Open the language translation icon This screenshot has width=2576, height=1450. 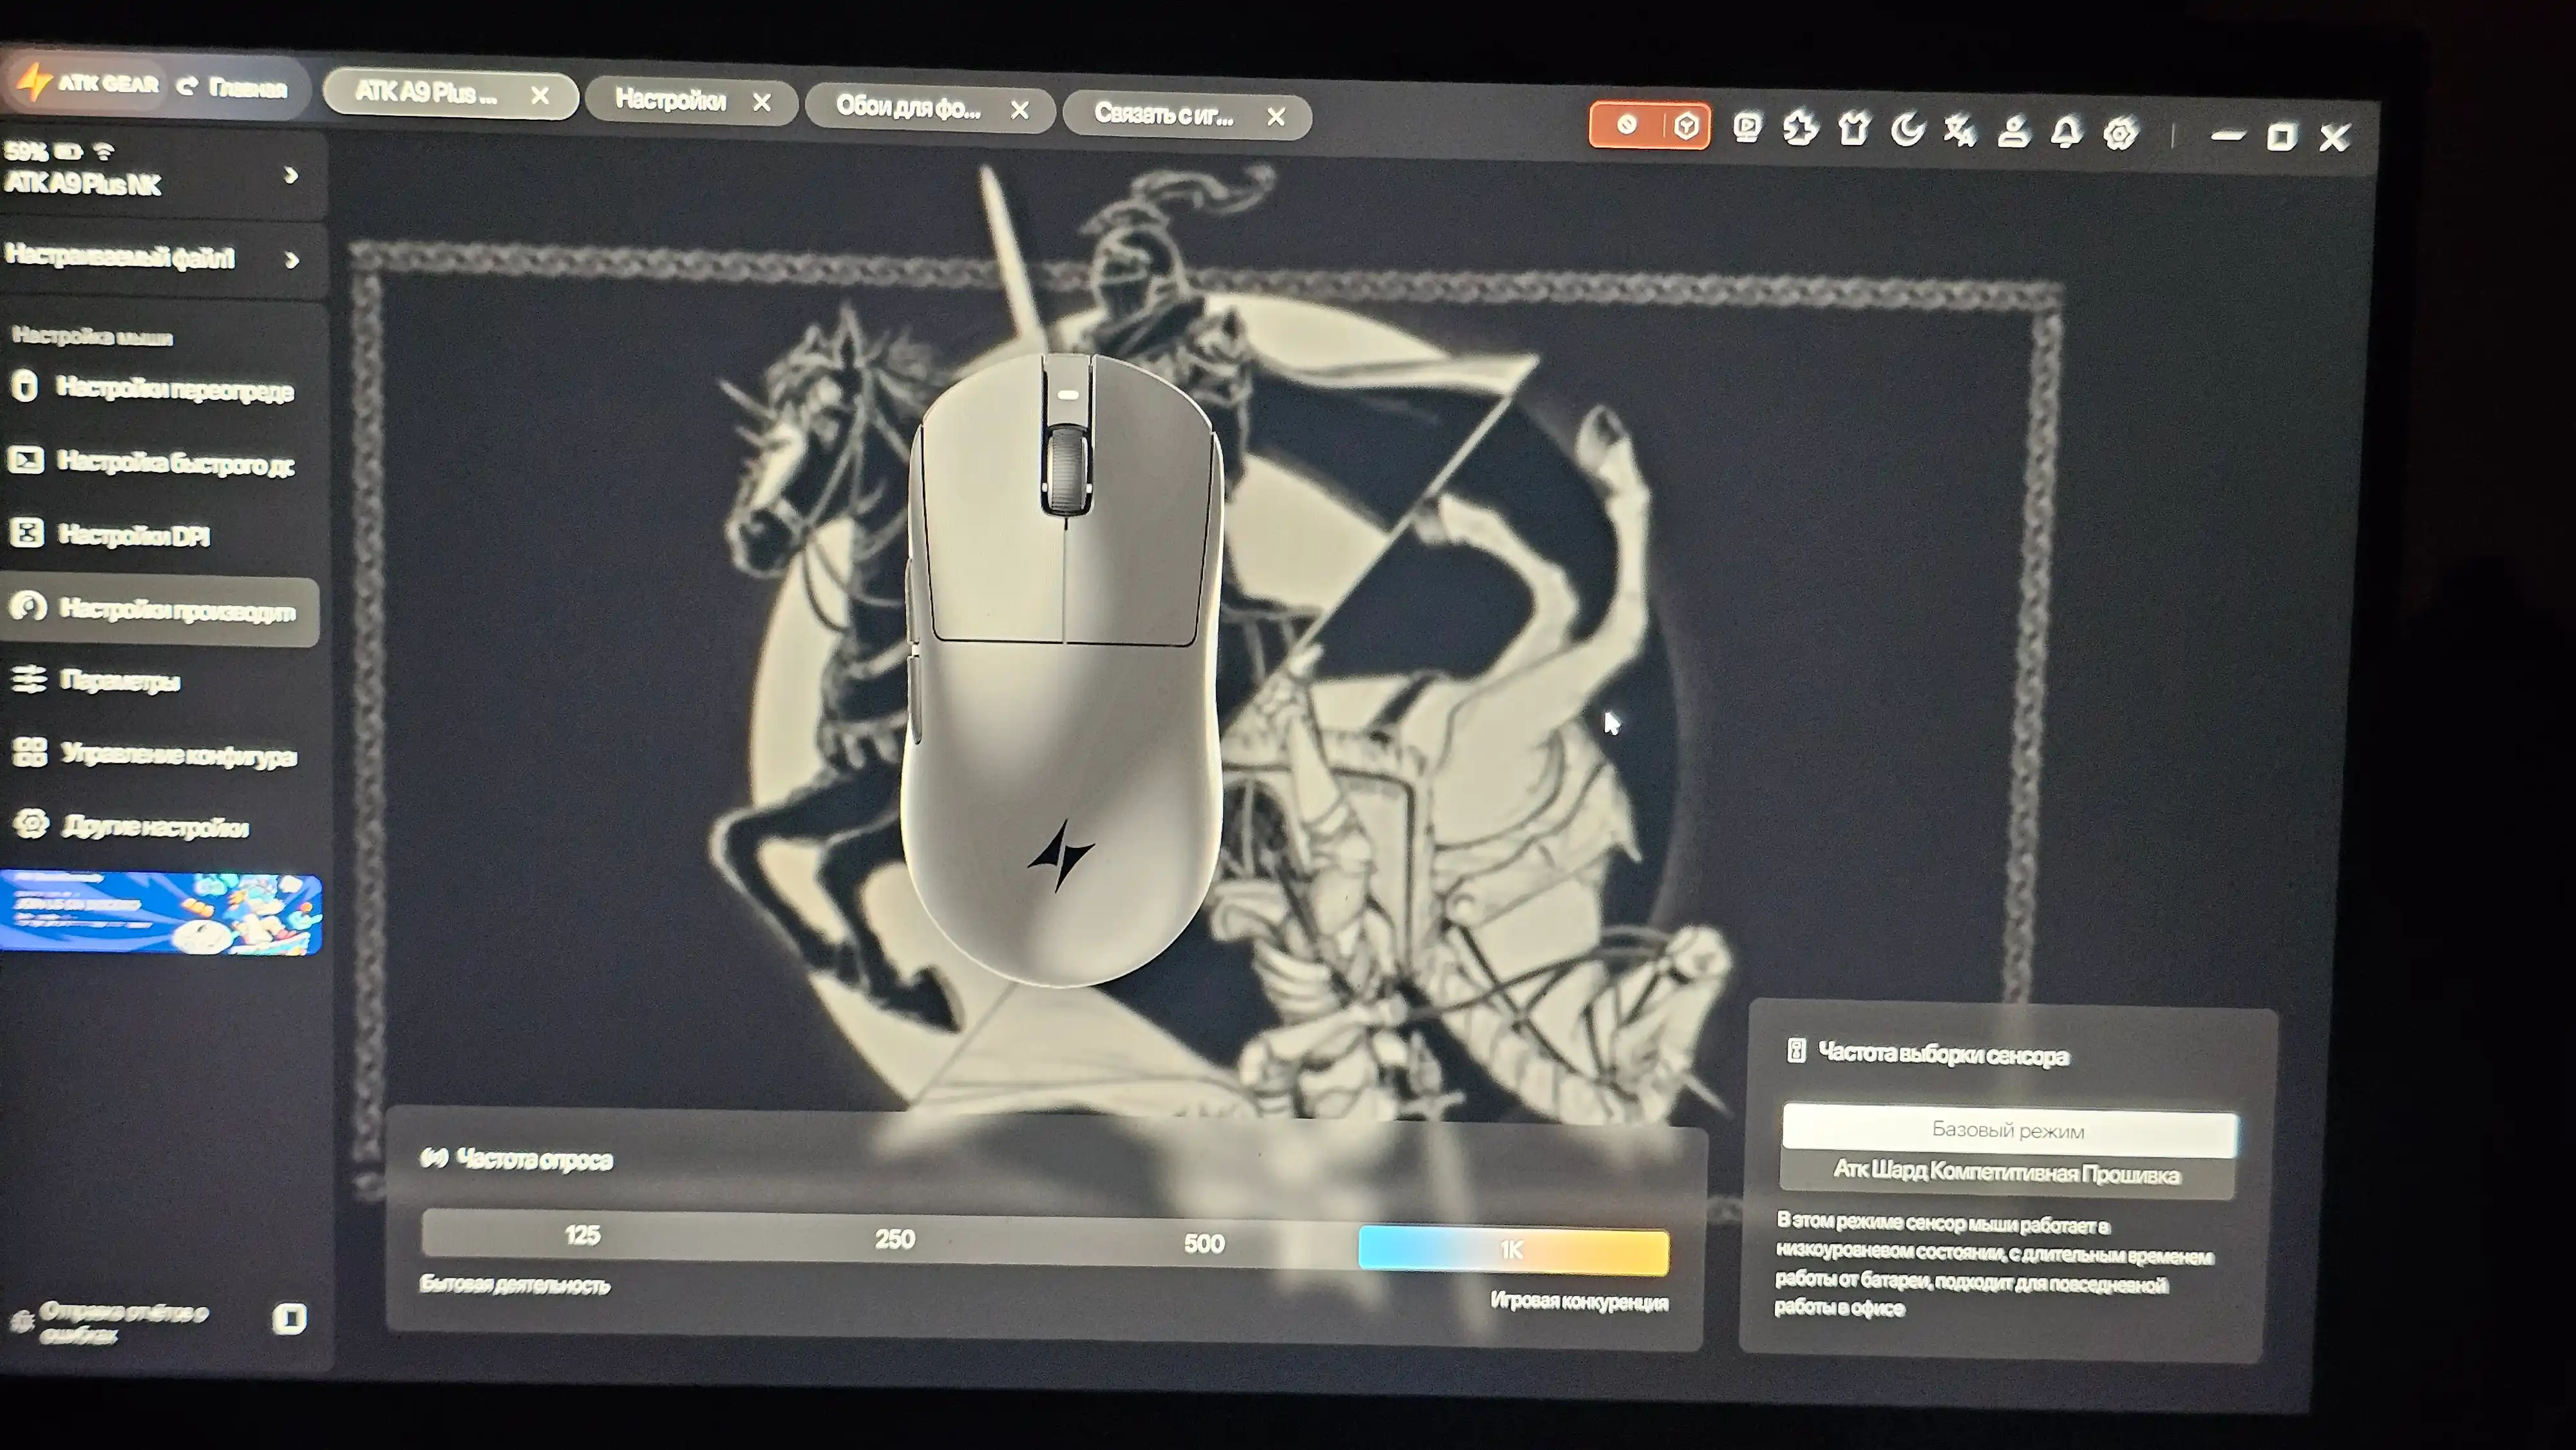click(1960, 131)
